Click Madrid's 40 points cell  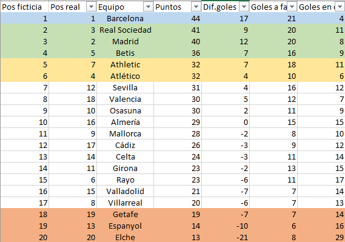177,41
